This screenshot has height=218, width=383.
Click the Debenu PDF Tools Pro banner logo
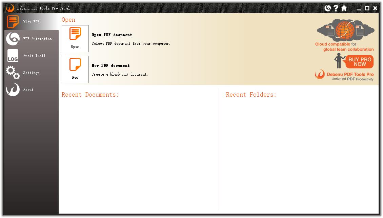344,75
